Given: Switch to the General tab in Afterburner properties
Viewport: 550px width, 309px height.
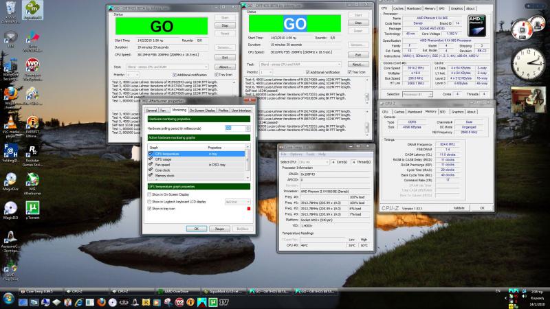Looking at the screenshot, I should 151,111.
